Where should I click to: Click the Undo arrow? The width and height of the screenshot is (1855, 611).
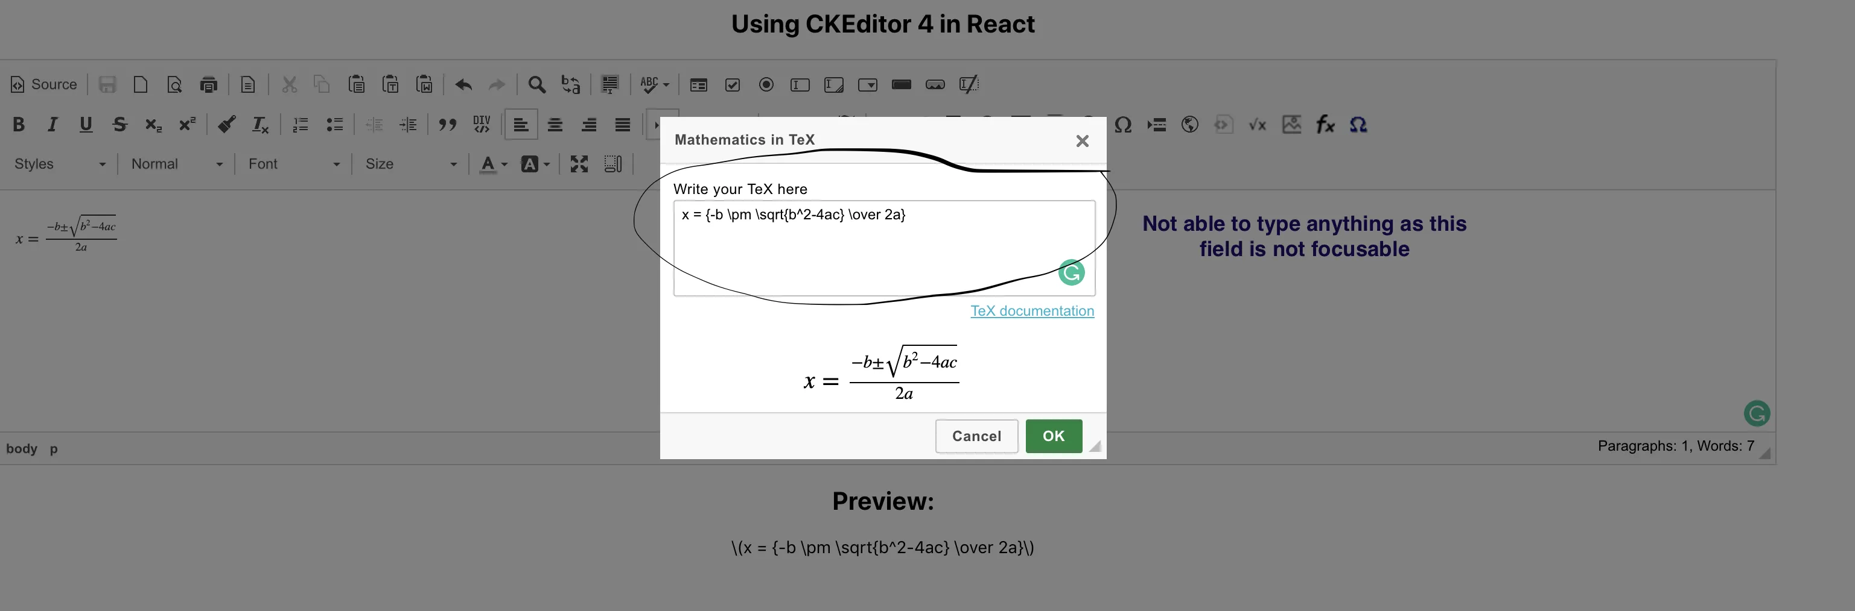tap(463, 85)
